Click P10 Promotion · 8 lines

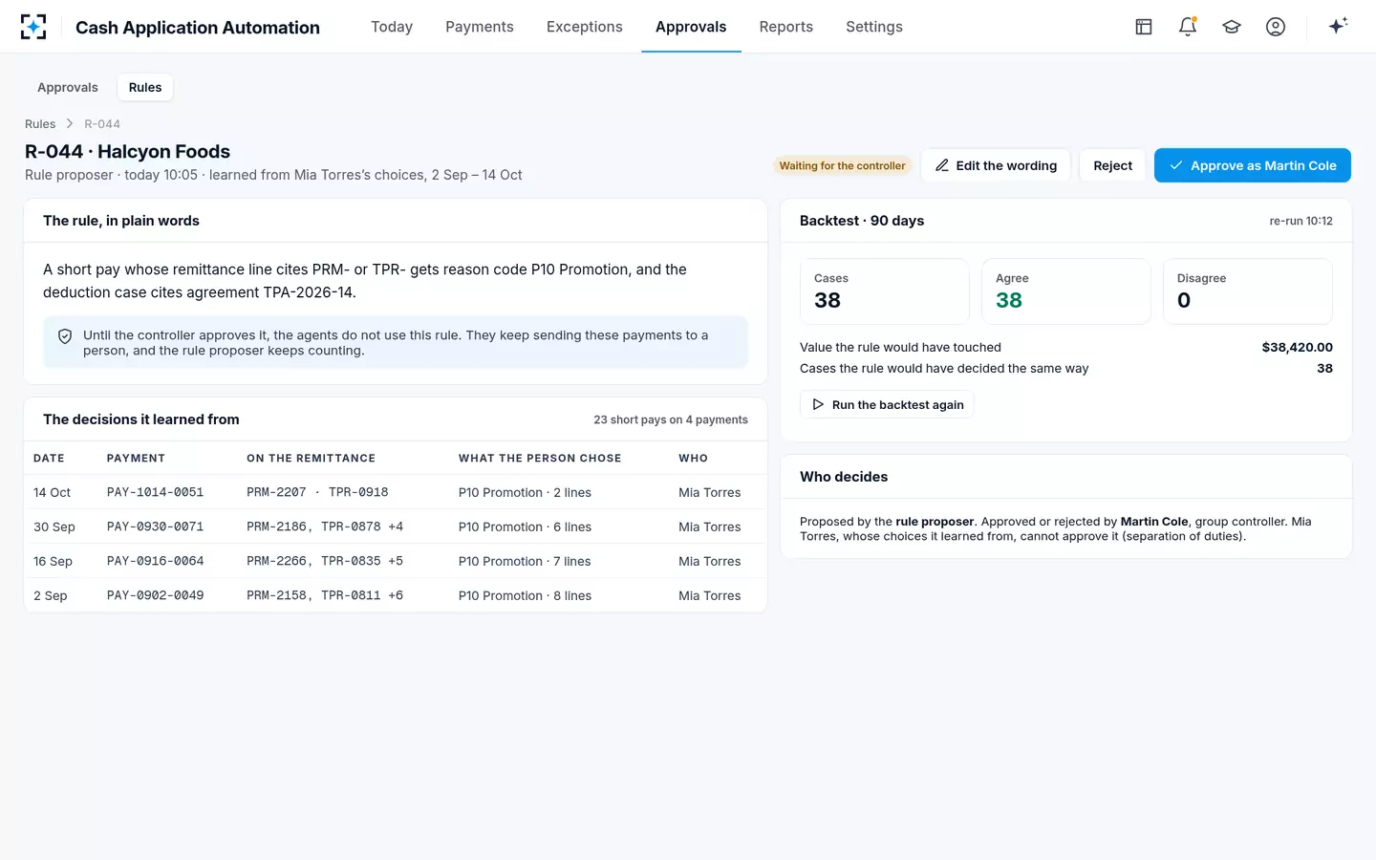(525, 595)
